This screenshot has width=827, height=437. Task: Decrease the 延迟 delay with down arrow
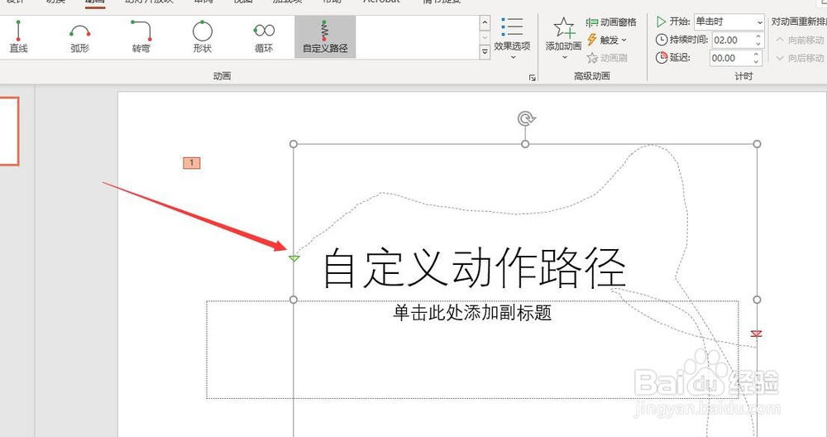(x=757, y=62)
